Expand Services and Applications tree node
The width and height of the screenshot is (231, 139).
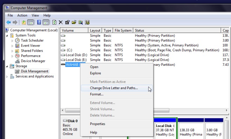tap(7, 77)
